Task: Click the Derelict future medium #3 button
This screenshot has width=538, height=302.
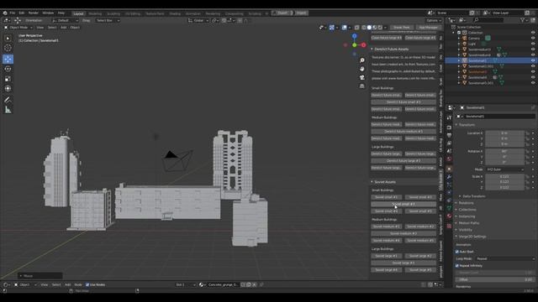Action: 403,132
